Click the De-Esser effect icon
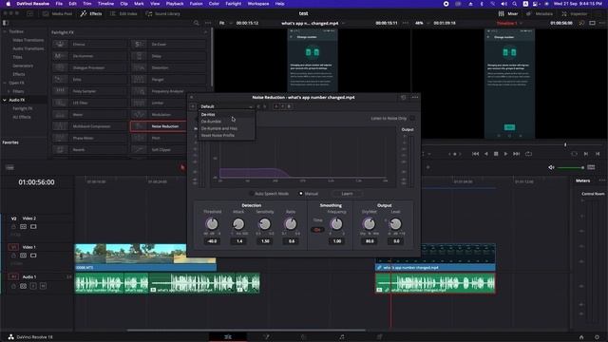This screenshot has height=342, width=608. [139, 45]
